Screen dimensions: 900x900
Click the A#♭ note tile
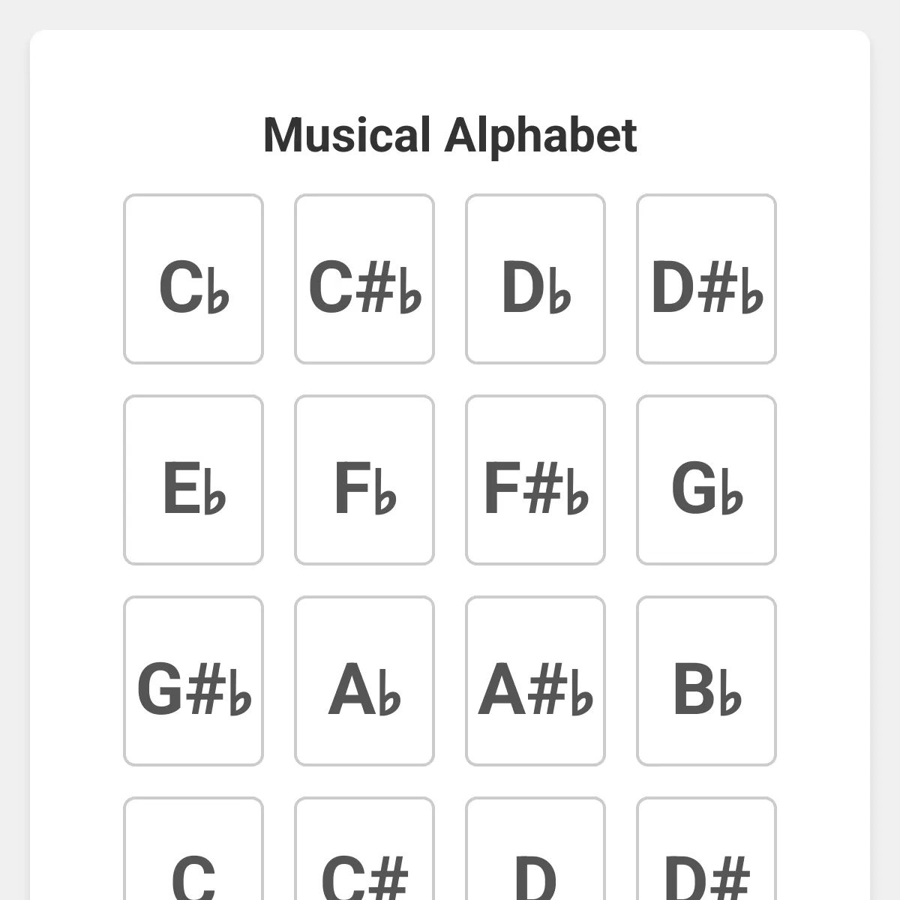click(x=535, y=681)
